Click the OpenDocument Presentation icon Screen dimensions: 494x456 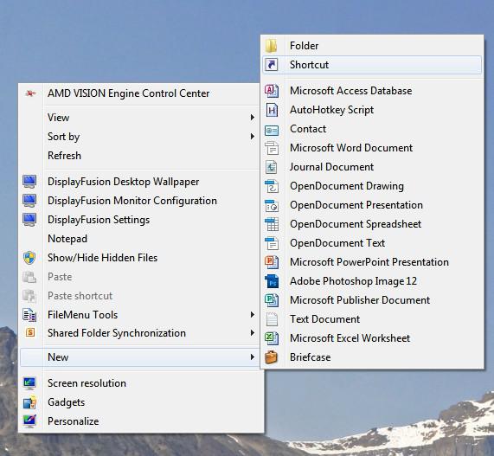click(272, 205)
